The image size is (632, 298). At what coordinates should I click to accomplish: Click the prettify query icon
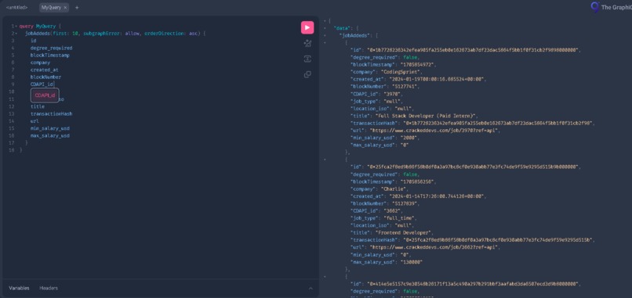(x=307, y=44)
